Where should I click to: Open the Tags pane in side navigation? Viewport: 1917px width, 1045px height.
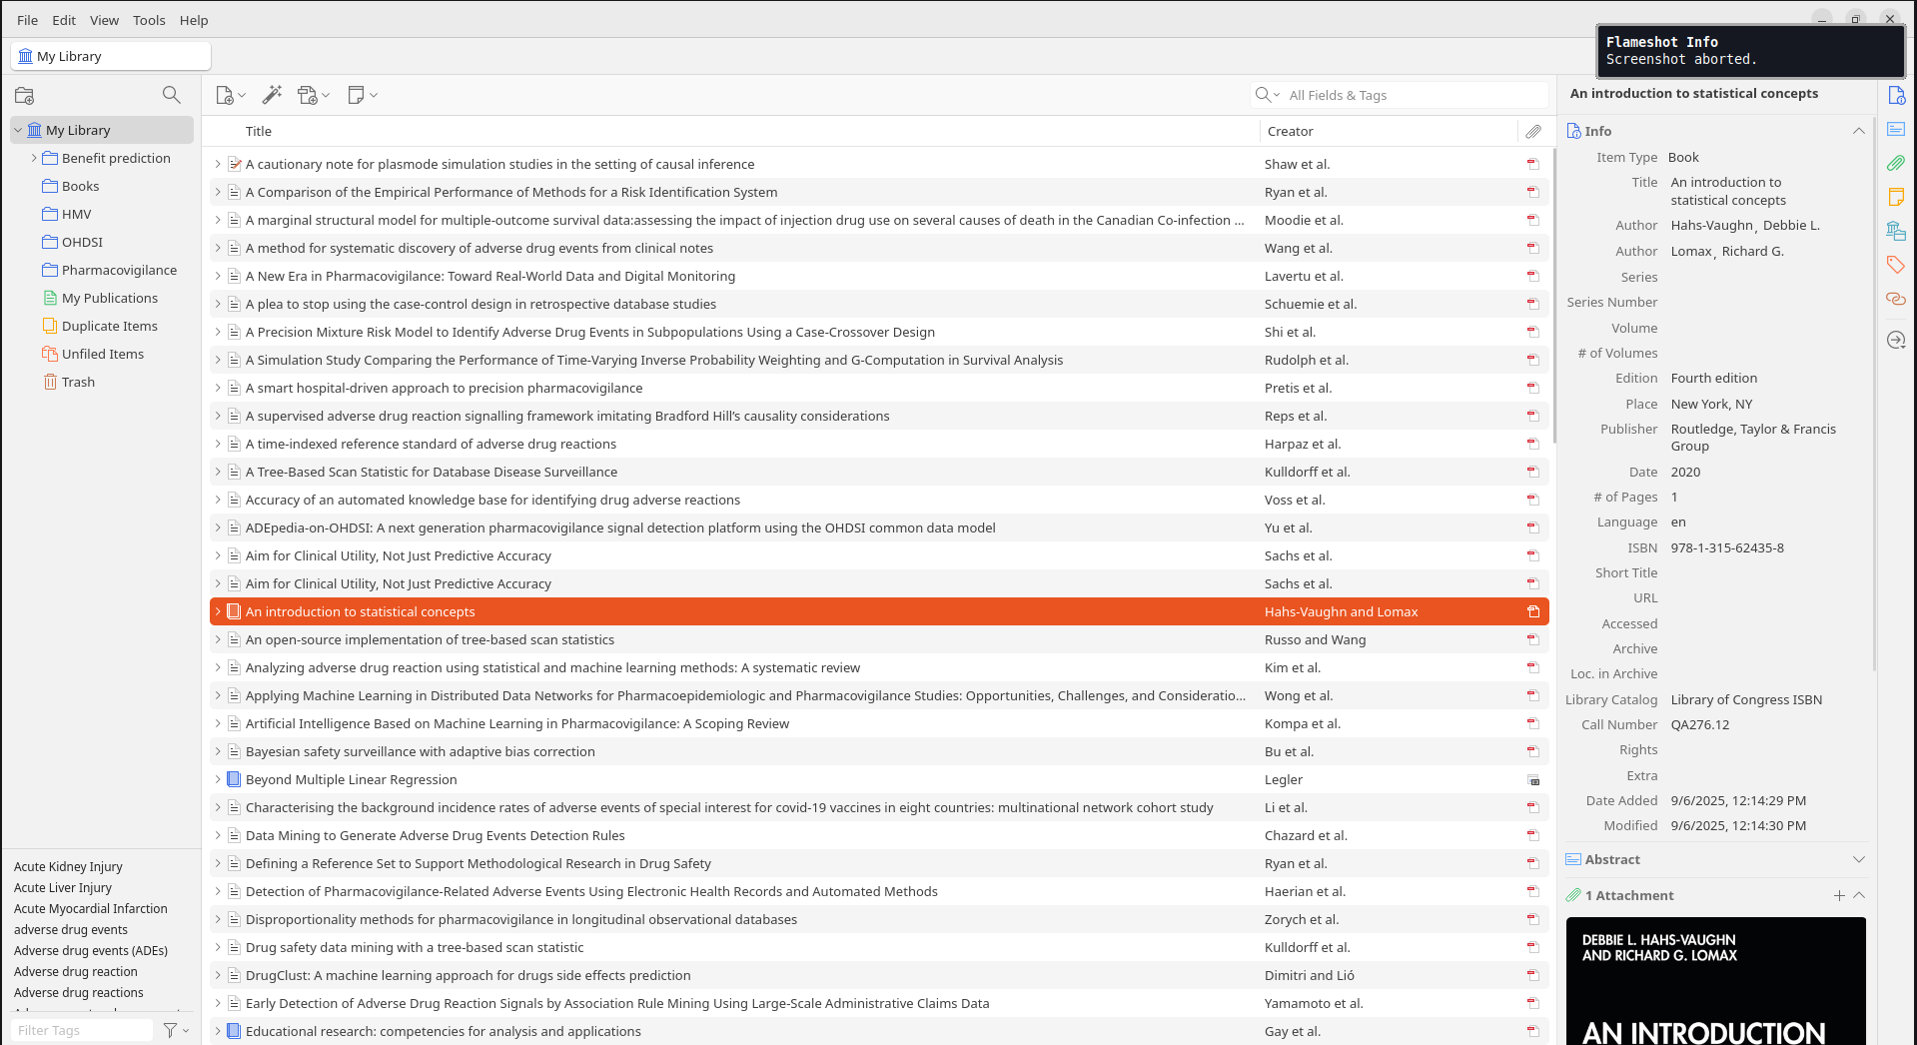pos(1895,265)
